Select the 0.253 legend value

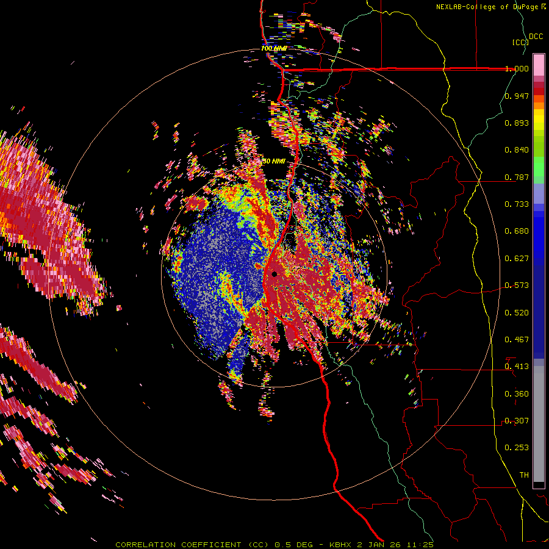(x=517, y=448)
